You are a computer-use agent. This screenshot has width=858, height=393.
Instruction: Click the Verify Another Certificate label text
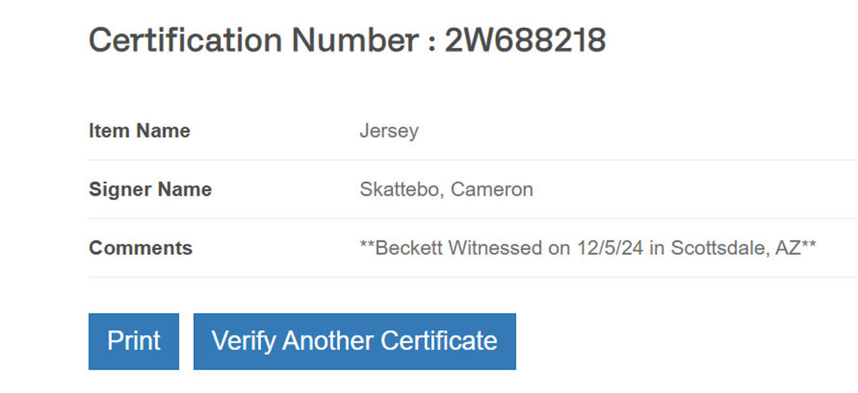[354, 340]
